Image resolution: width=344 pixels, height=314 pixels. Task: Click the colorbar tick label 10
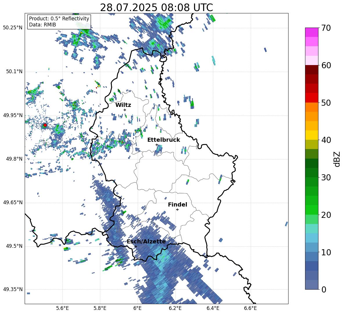pyautogui.click(x=326, y=252)
